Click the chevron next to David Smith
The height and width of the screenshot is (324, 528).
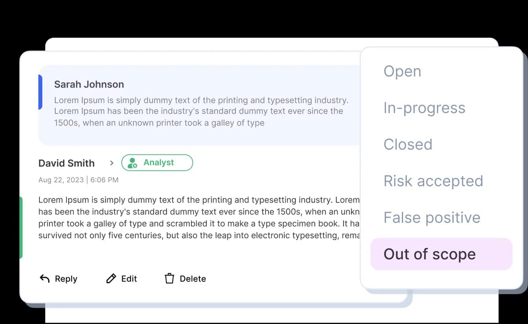click(111, 163)
